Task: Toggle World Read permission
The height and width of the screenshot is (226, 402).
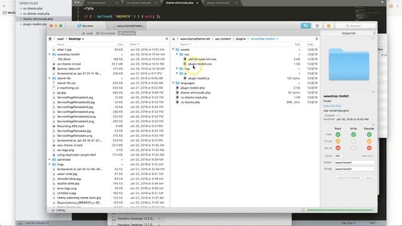Action: (x=338, y=148)
